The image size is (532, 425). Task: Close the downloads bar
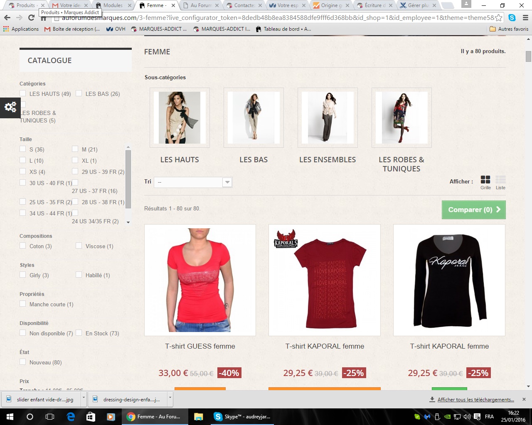click(524, 399)
